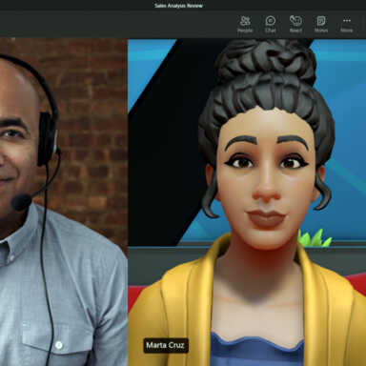Click the headset microphone in left video

21,202
